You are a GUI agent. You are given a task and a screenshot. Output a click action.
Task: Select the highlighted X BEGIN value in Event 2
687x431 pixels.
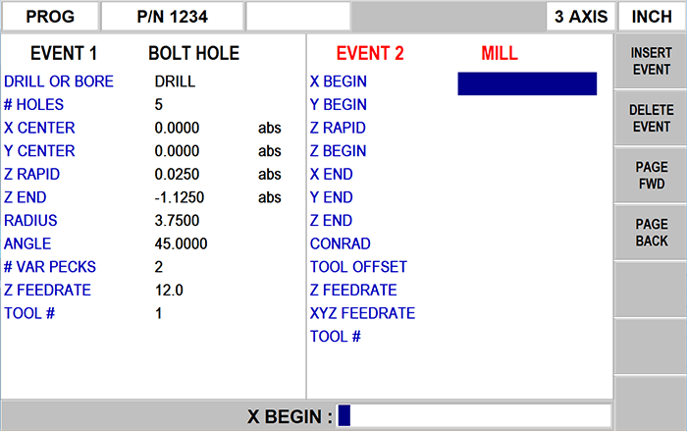click(527, 83)
